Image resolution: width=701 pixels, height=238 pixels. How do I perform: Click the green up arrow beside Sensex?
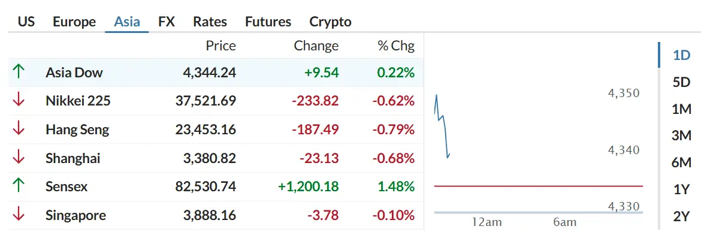(19, 186)
